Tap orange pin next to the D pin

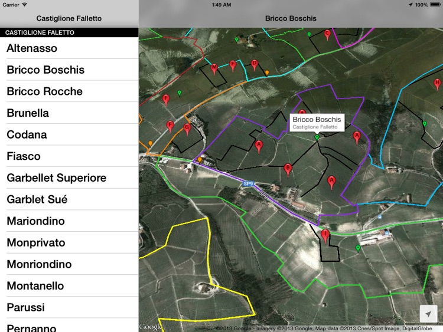267,73
